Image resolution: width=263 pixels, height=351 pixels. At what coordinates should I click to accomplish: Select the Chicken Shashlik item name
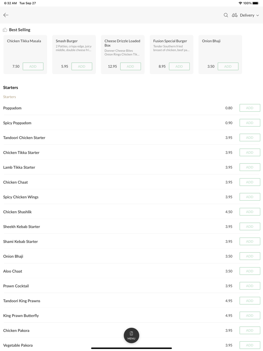click(17, 212)
